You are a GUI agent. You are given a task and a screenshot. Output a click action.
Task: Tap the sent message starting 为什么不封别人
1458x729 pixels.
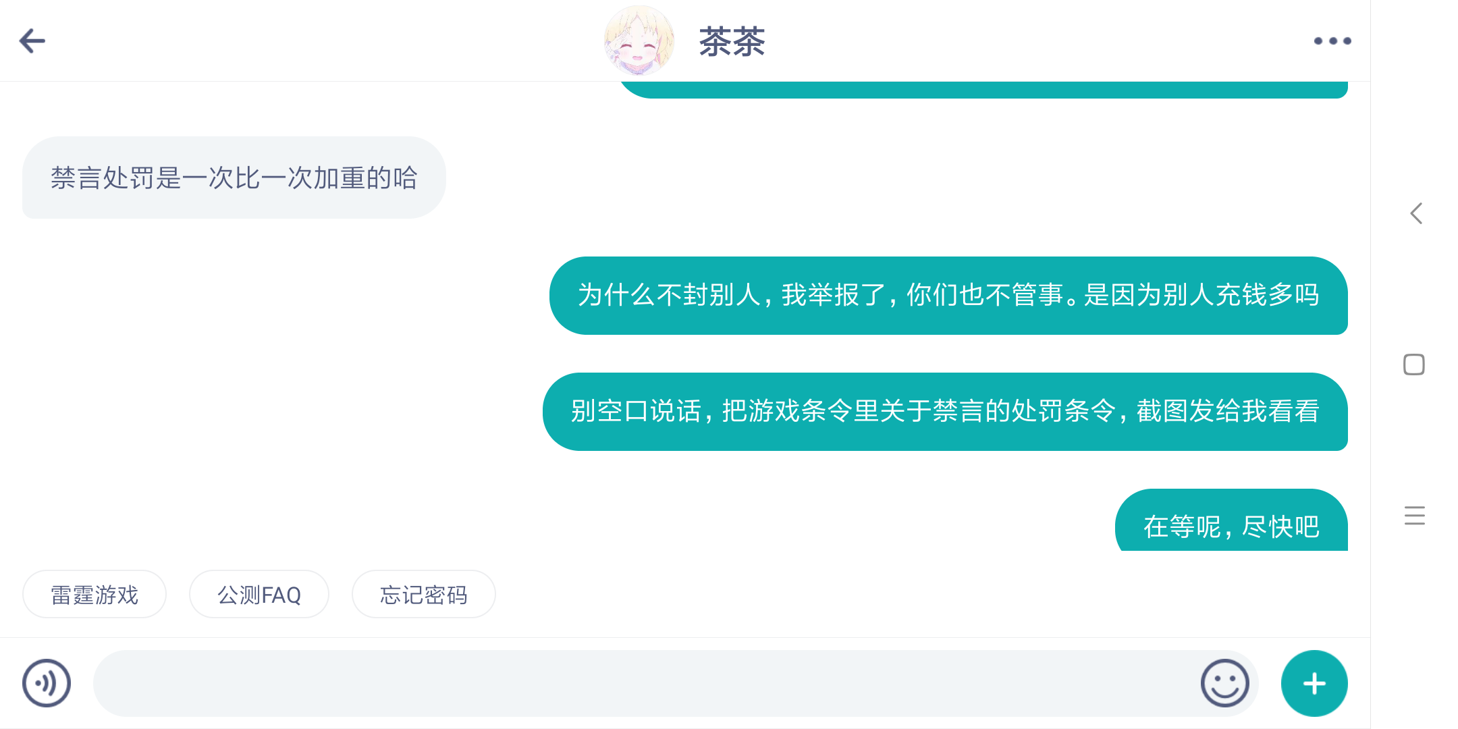click(948, 296)
